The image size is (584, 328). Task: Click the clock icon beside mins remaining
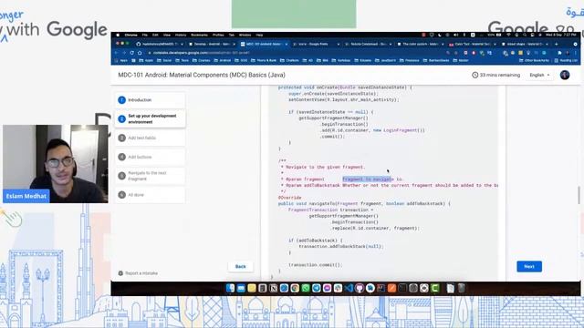[474, 75]
